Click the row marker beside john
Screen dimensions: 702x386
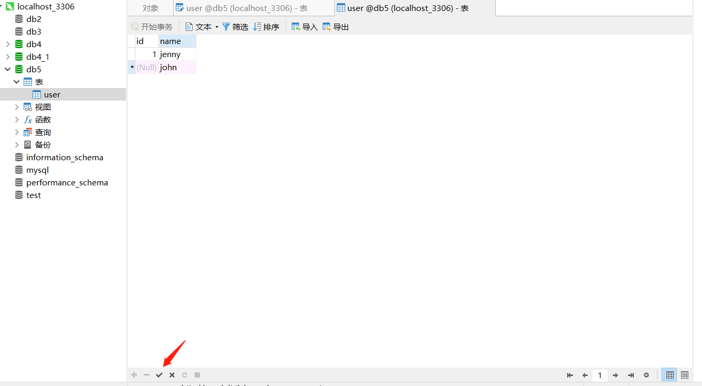click(x=132, y=67)
